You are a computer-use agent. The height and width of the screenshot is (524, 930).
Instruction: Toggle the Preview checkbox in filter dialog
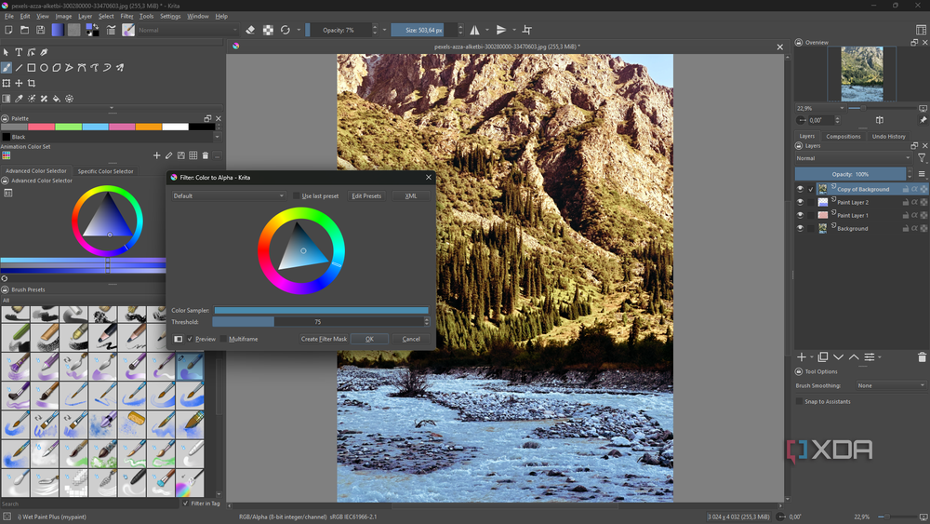point(190,339)
